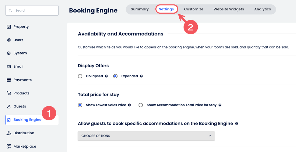Image resolution: width=296 pixels, height=152 pixels.
Task: Select Show Lowest Sales Price radio
Action: pyautogui.click(x=80, y=105)
